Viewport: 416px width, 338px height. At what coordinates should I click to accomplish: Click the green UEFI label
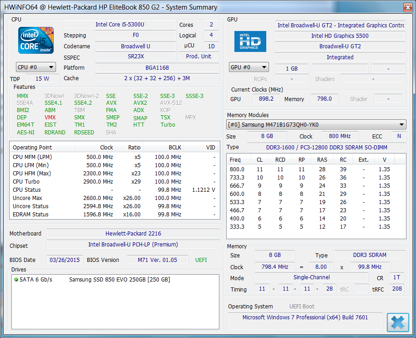click(201, 260)
